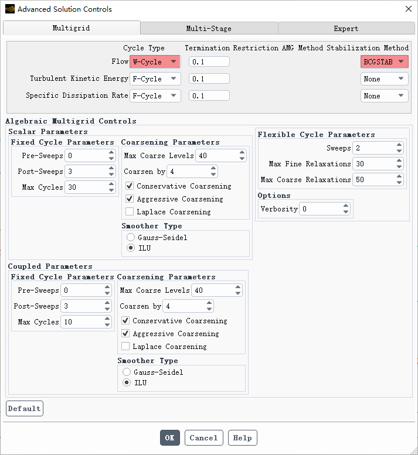Toggle Scalar Conservative Coarsening checkbox

tap(130, 186)
